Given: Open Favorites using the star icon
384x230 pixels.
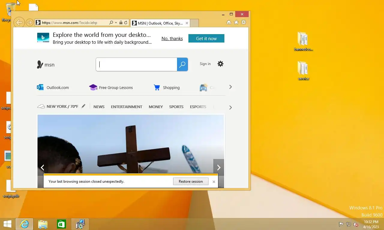Looking at the screenshot, I should pyautogui.click(x=236, y=22).
